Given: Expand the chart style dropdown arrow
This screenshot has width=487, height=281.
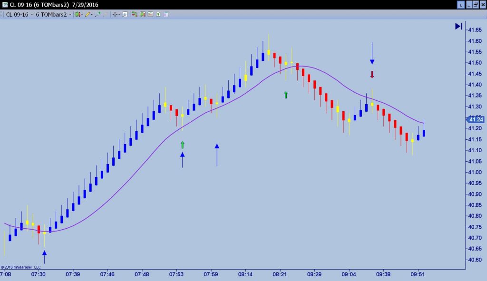Looking at the screenshot, I should pos(82,14).
